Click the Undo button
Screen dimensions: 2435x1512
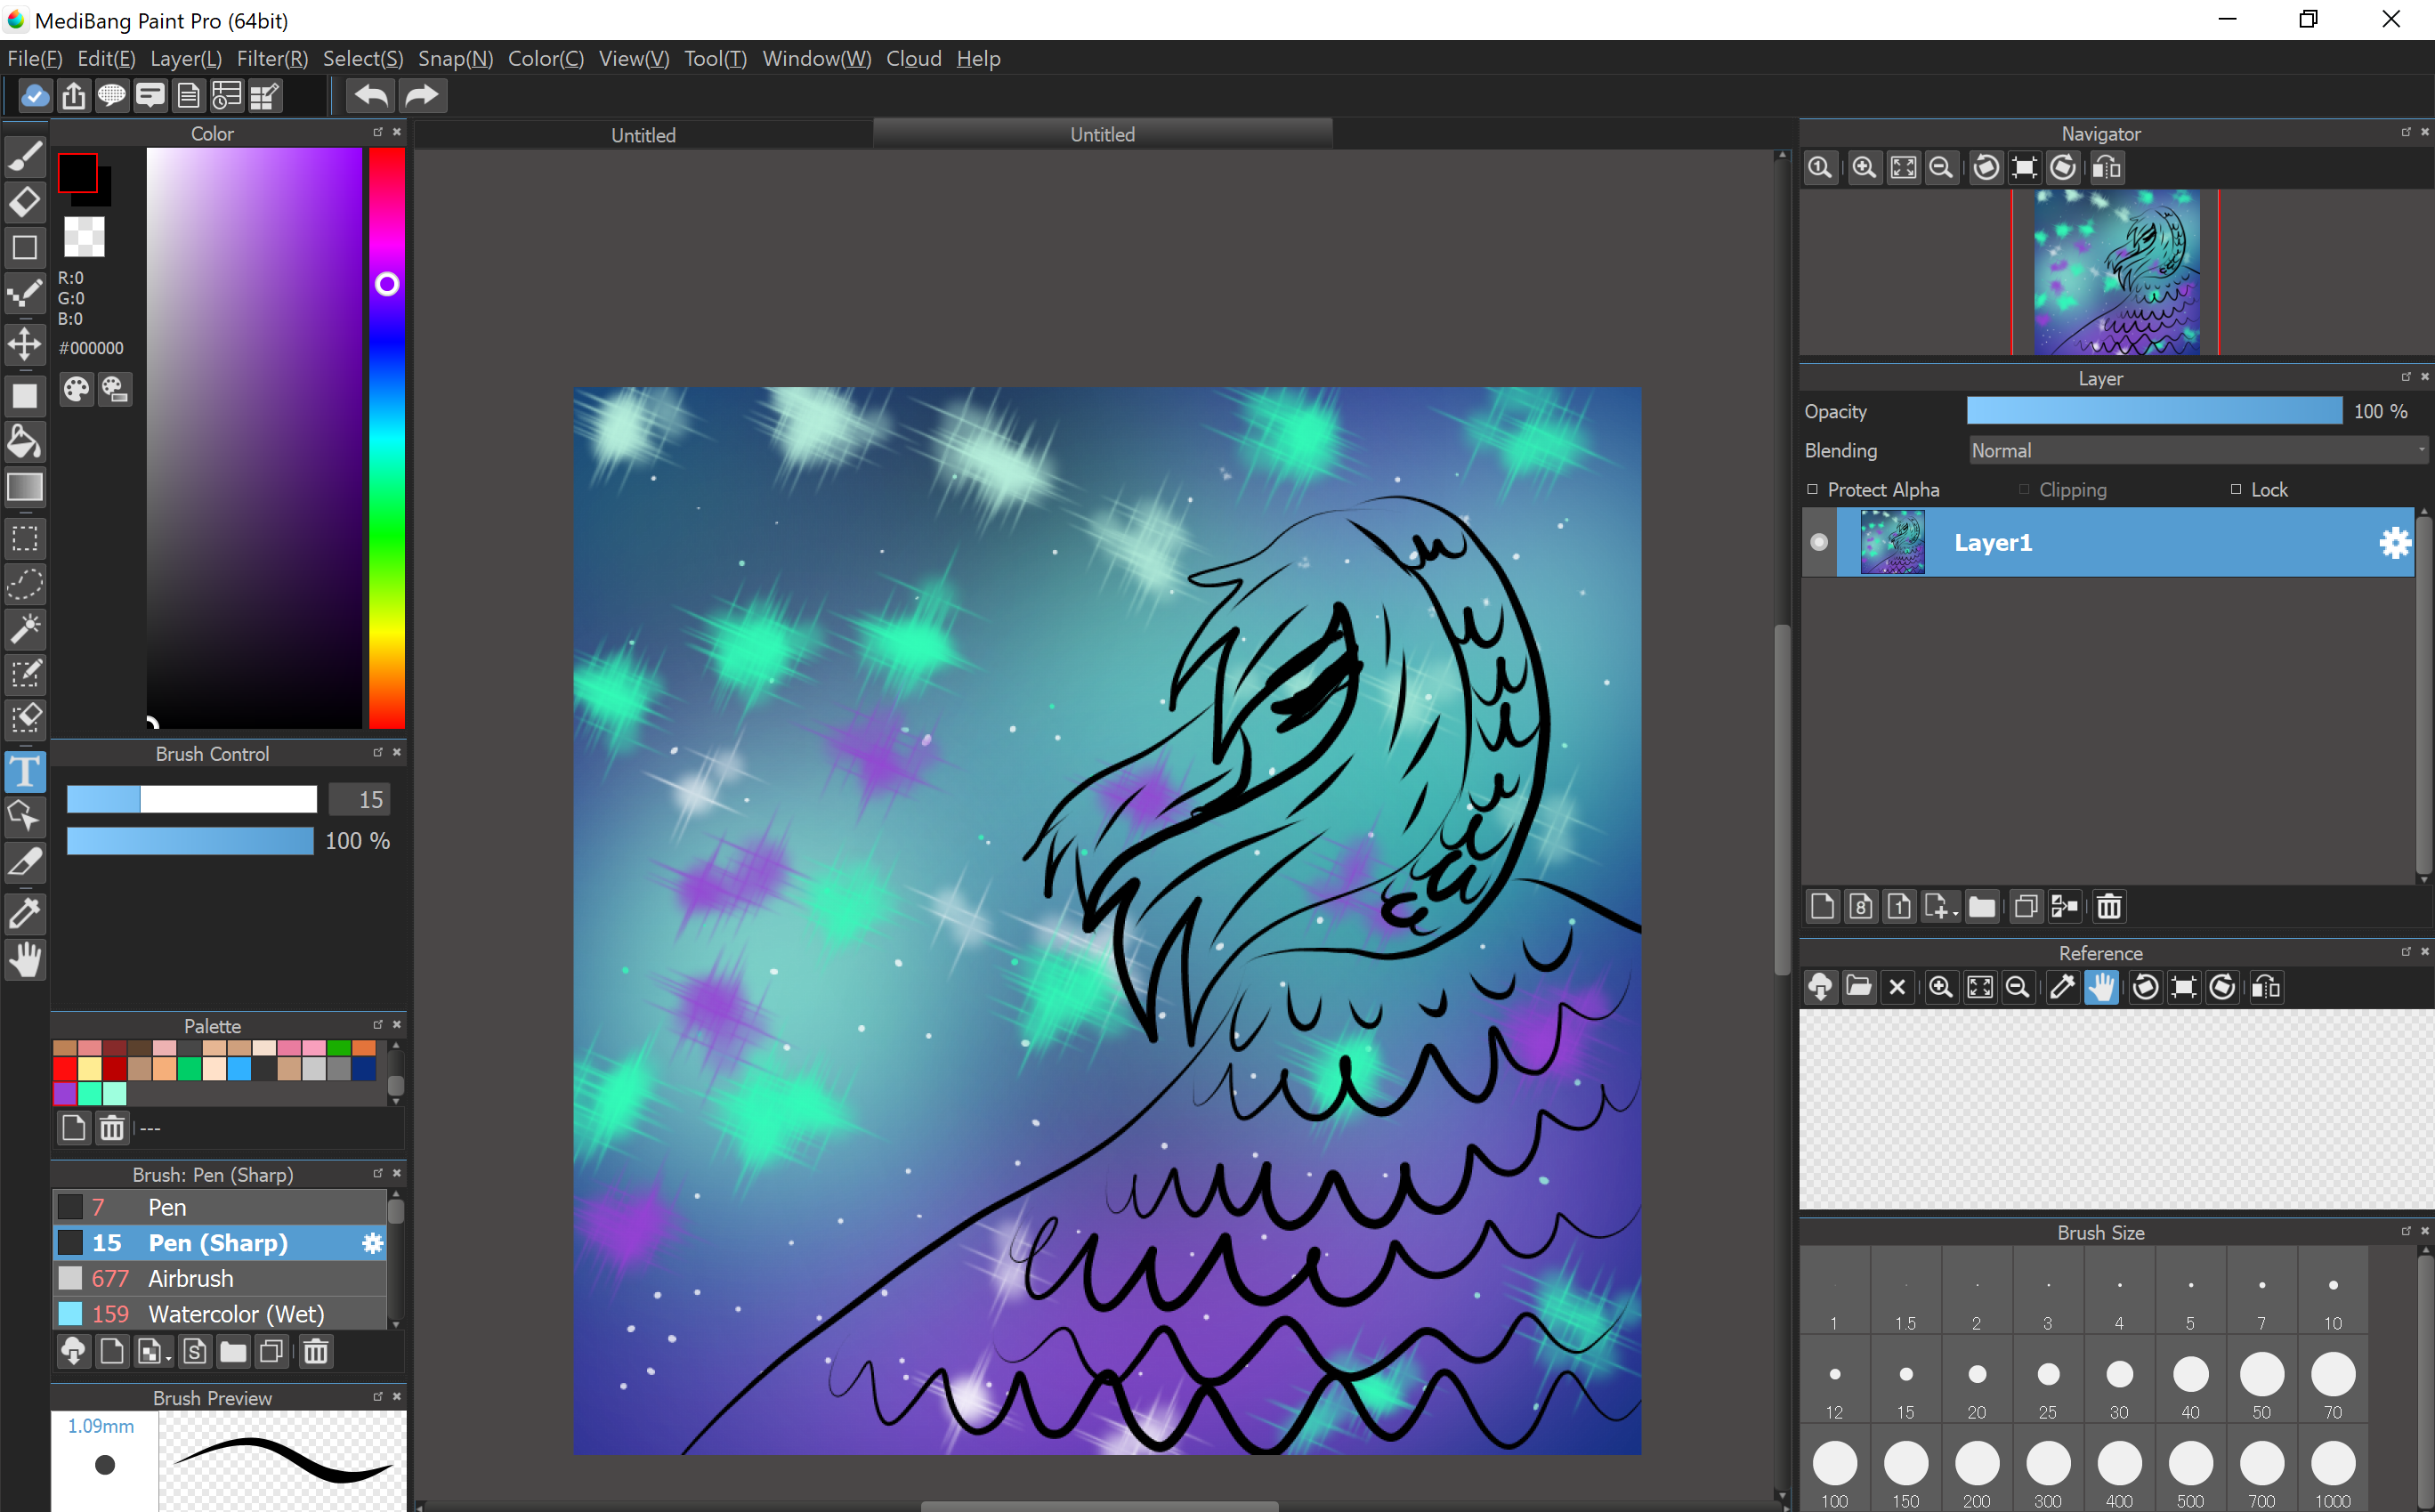click(369, 95)
